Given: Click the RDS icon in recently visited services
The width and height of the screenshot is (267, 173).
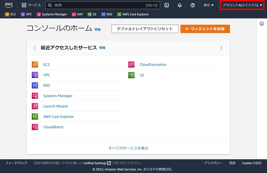Looking at the screenshot, I should click(35, 85).
